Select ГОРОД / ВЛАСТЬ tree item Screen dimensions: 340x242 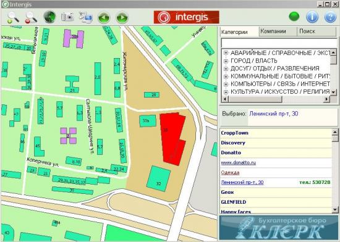[254, 60]
